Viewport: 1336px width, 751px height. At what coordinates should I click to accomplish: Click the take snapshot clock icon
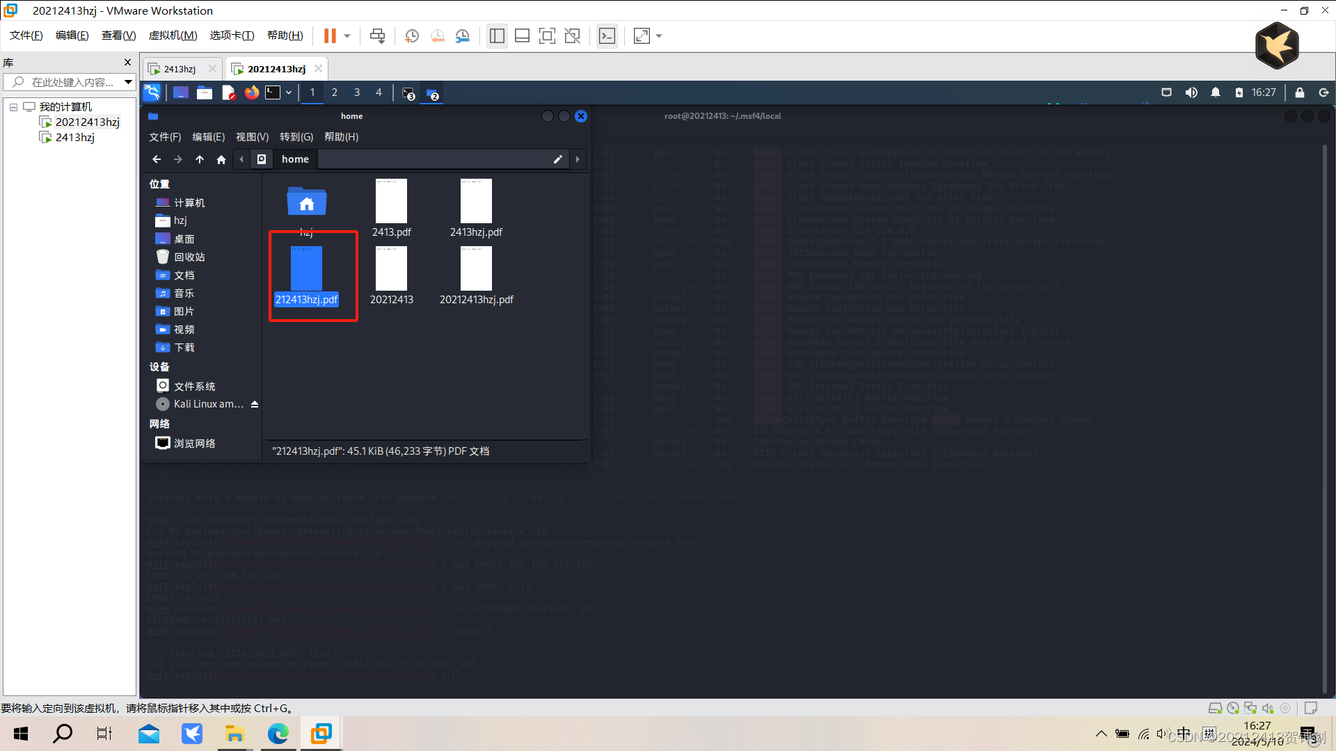pos(412,35)
